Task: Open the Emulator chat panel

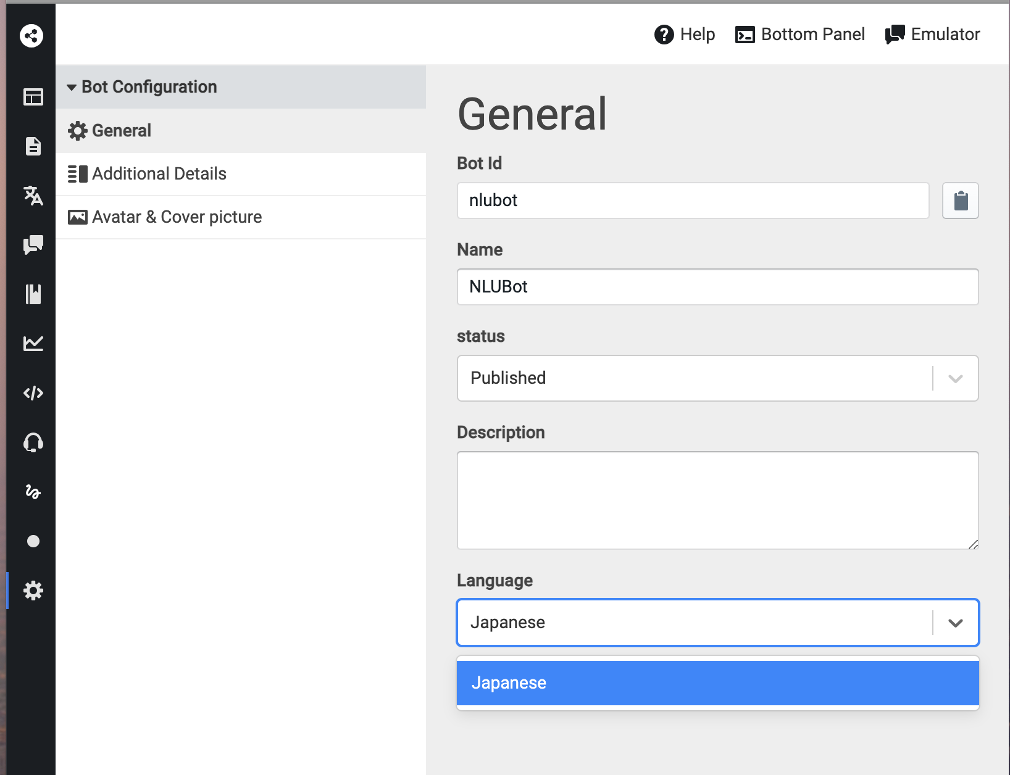Action: point(932,35)
